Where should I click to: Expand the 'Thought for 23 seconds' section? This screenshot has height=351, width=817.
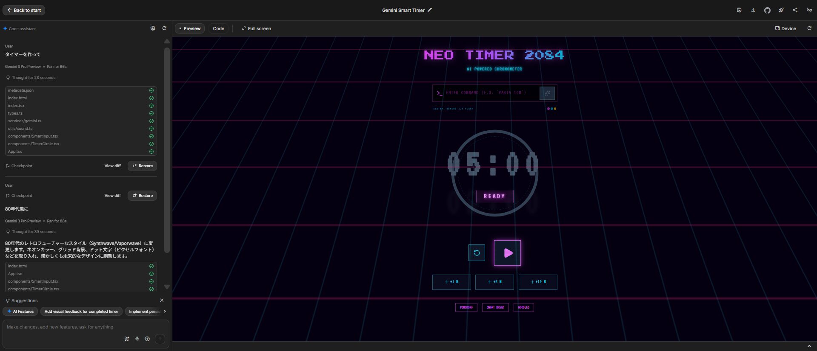tap(33, 78)
